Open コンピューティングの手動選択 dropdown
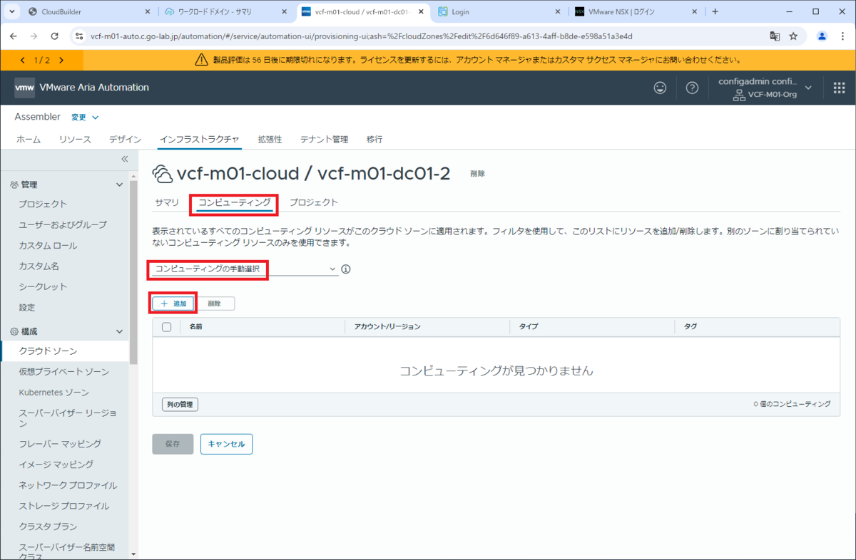 245,269
